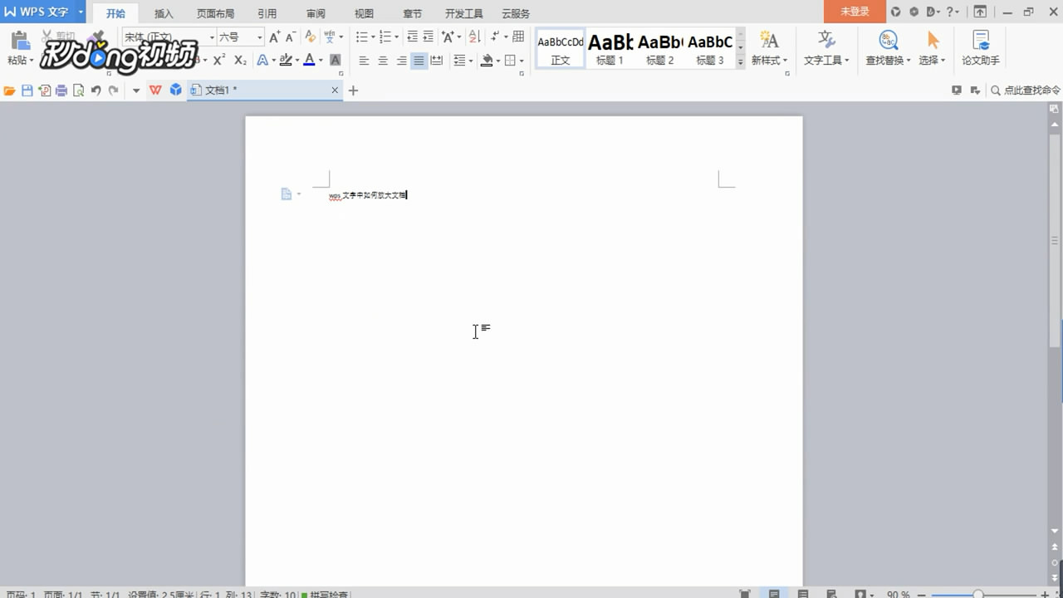
Task: Apply subscript with the X₂ icon
Action: [240, 60]
